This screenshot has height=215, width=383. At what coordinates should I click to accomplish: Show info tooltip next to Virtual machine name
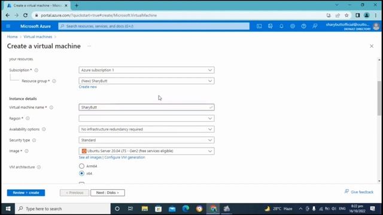[x=51, y=107]
